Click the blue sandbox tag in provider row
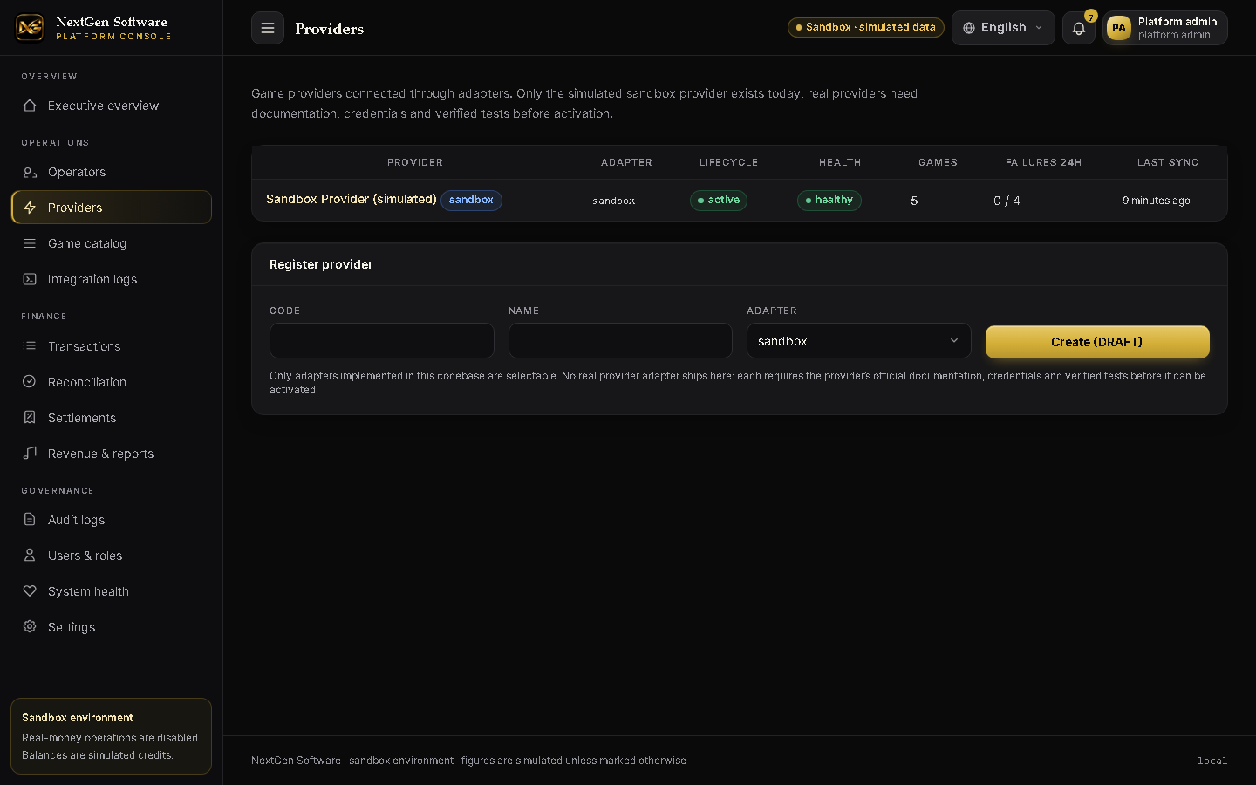 click(471, 200)
